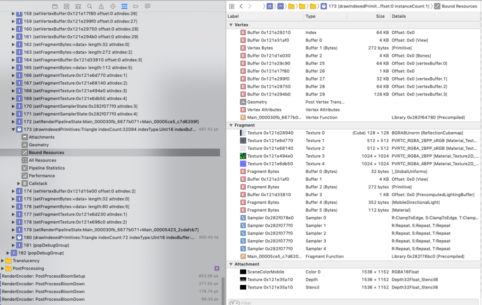Click the Geometry cube icon in Vertex section
This screenshot has height=305, width=482.
coord(243,102)
